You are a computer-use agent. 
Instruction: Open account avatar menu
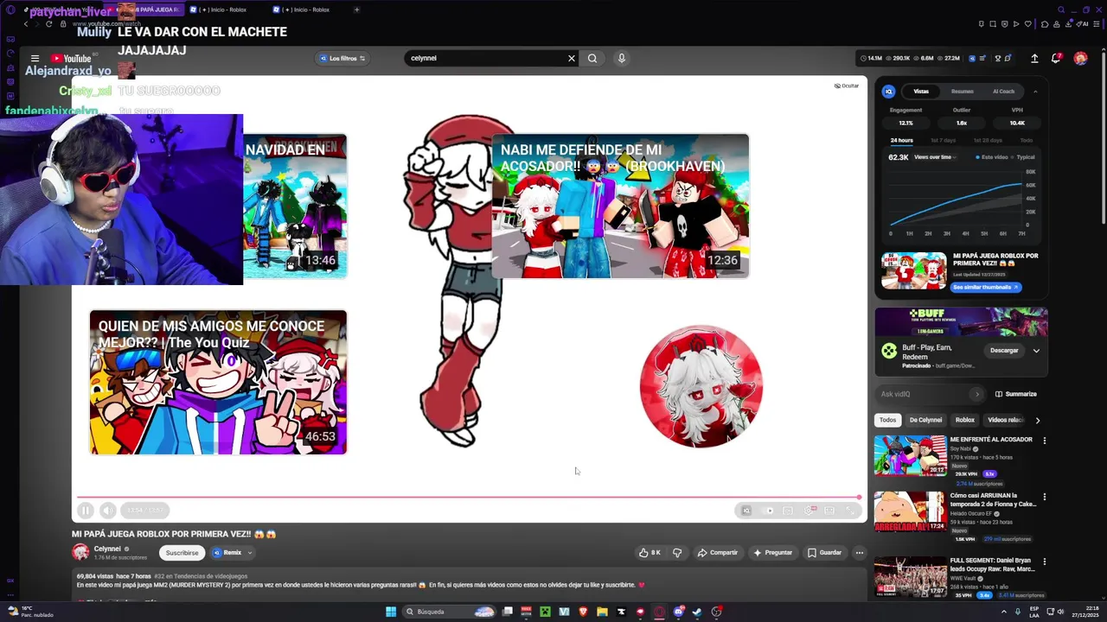tap(1080, 58)
